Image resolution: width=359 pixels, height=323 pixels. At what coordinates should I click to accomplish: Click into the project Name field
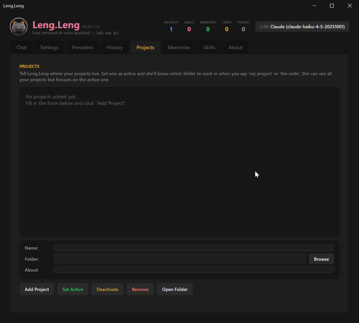pos(194,248)
